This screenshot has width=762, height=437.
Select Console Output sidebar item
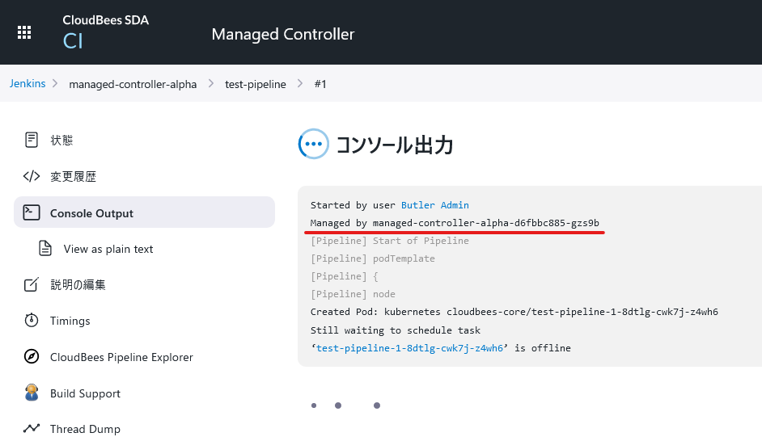[x=144, y=212]
